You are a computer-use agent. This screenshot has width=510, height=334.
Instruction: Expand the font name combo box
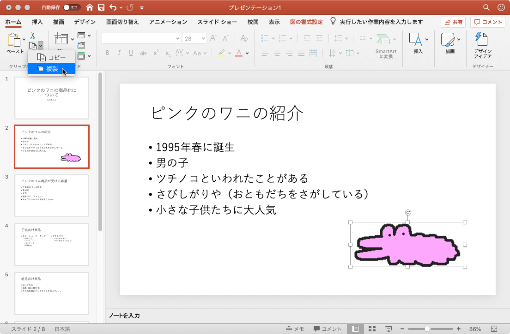coord(177,39)
